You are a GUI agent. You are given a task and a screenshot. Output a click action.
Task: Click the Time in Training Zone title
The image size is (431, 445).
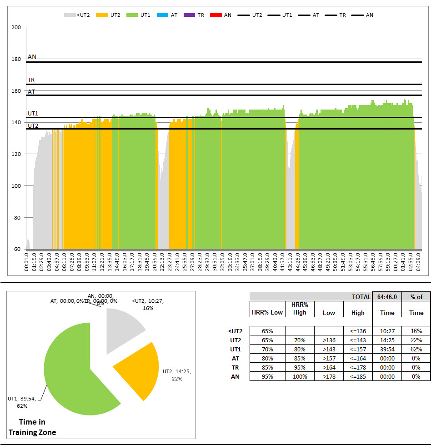click(x=33, y=427)
